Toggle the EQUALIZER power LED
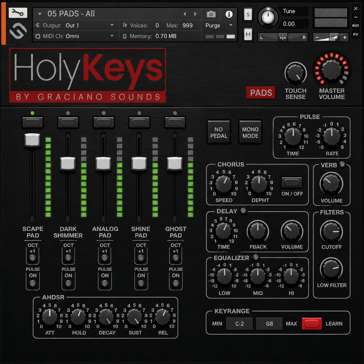 (x=256, y=257)
